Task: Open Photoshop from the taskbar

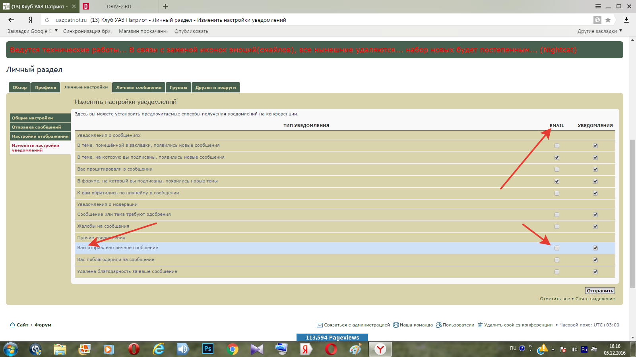Action: [x=207, y=349]
